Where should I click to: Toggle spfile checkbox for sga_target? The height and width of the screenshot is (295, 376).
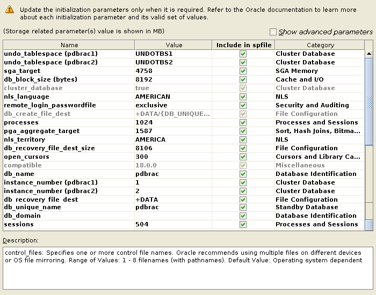(x=243, y=71)
